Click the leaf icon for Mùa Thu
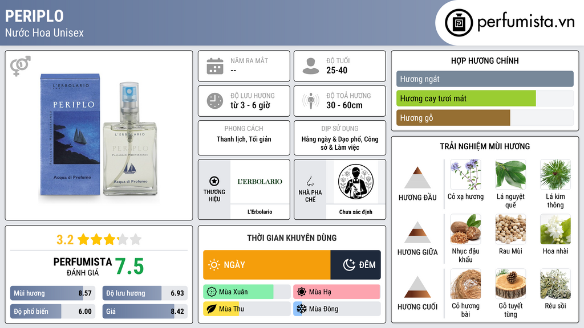 [212, 309]
